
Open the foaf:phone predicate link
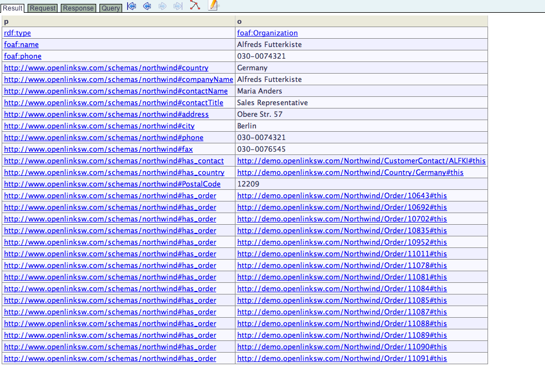pos(22,56)
